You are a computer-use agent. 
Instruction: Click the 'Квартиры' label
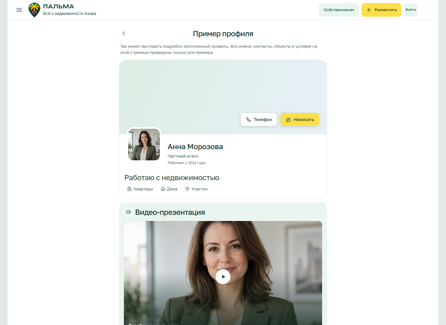pos(143,189)
